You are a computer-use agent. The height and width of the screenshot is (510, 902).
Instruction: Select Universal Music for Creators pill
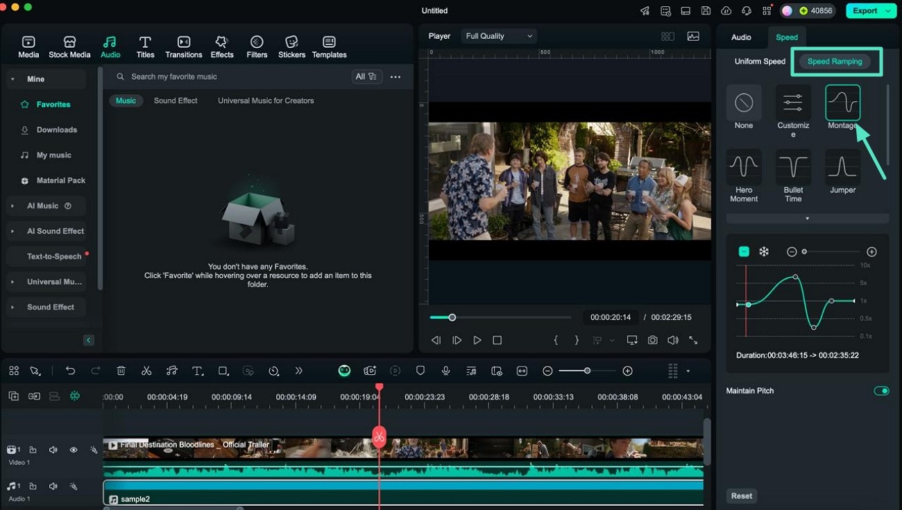pyautogui.click(x=266, y=100)
